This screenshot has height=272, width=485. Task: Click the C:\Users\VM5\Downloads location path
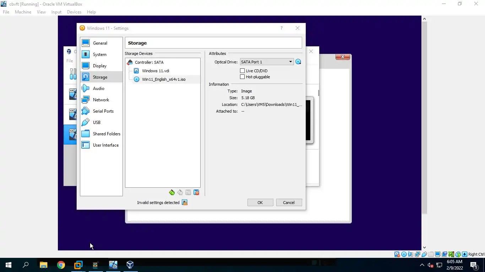(272, 104)
